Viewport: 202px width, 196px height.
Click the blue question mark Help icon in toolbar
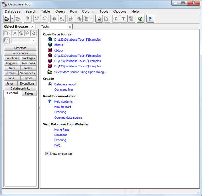pos(150,19)
